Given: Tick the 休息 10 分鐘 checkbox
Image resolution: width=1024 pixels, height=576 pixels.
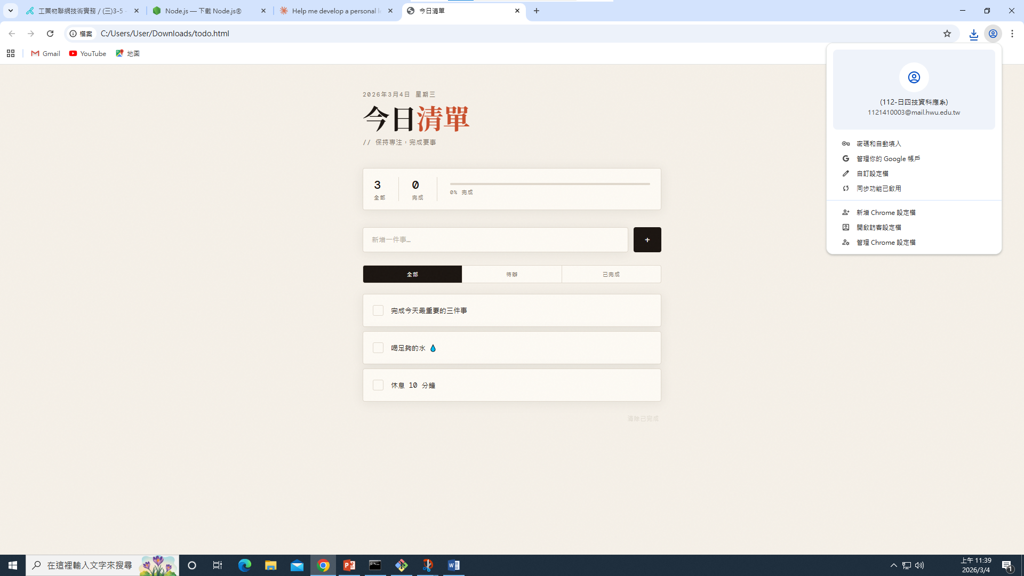Looking at the screenshot, I should tap(378, 385).
